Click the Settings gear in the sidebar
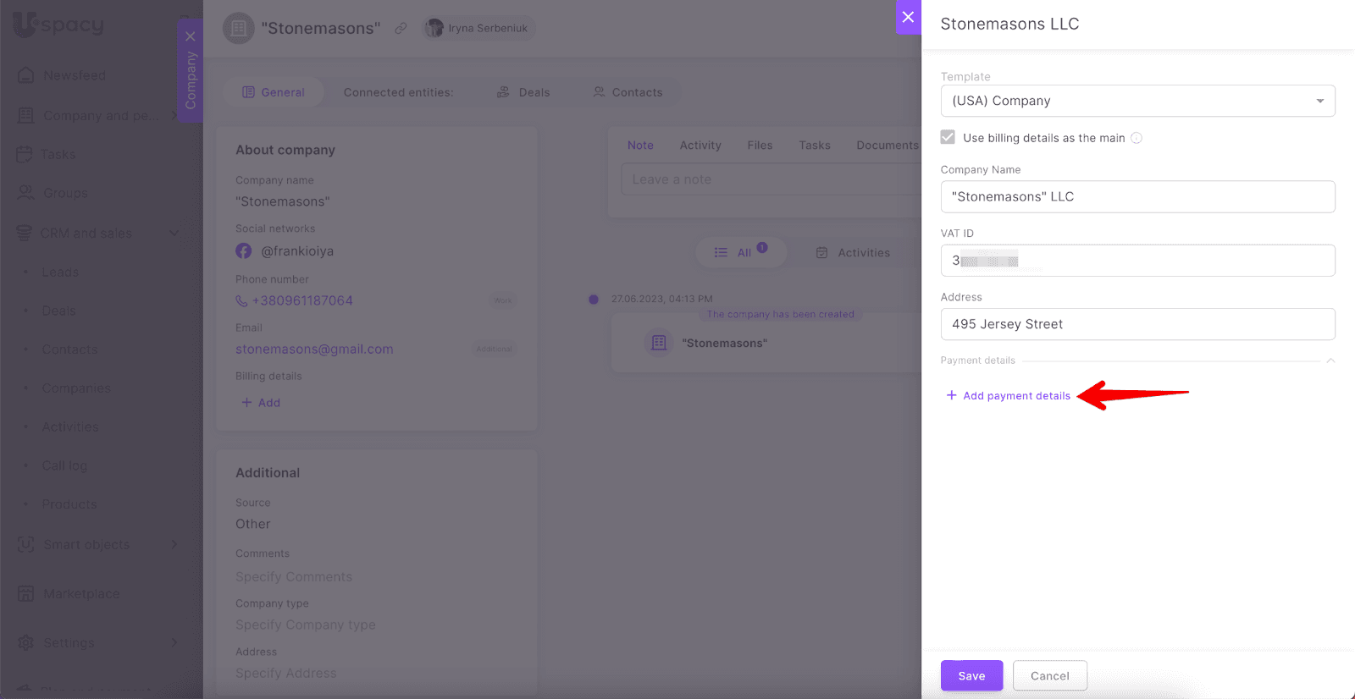The height and width of the screenshot is (699, 1355). [x=26, y=642]
